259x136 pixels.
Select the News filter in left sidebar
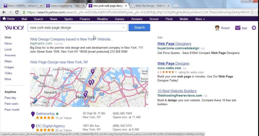pos(8,43)
